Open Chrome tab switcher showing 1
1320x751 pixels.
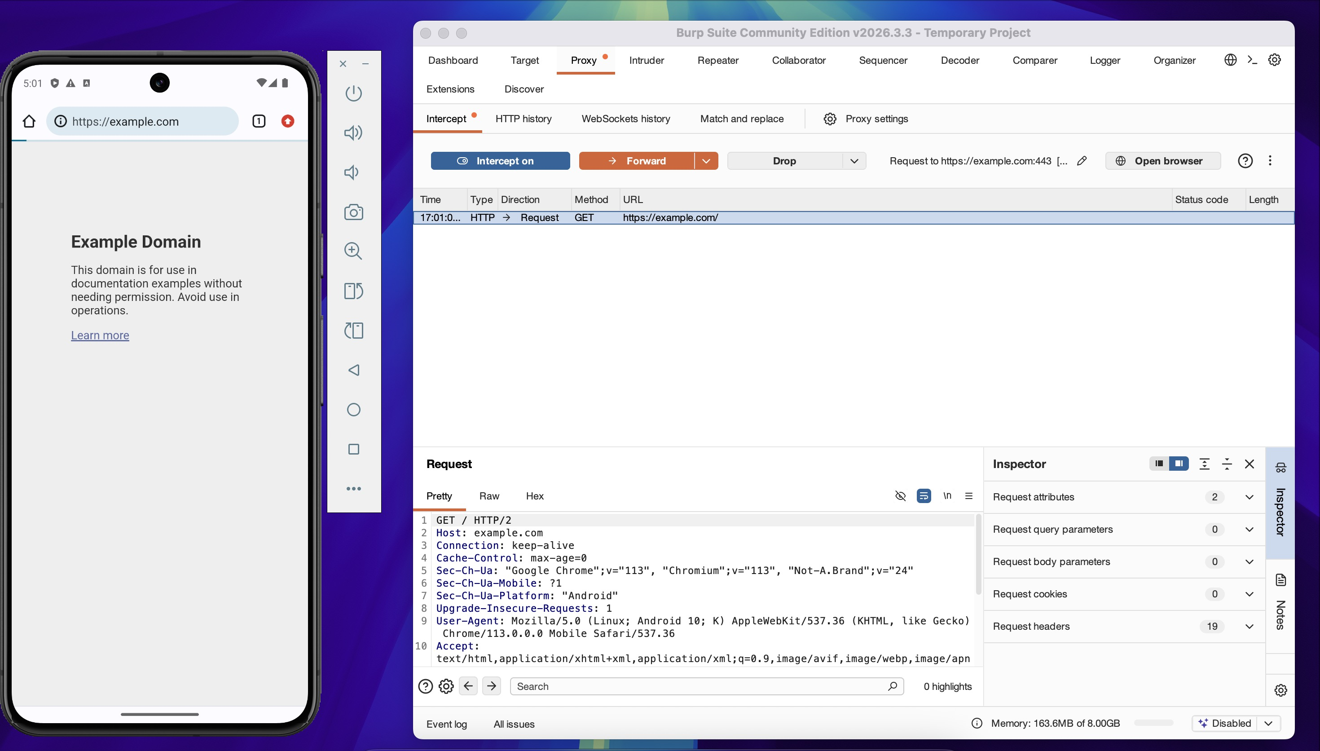[x=259, y=121]
